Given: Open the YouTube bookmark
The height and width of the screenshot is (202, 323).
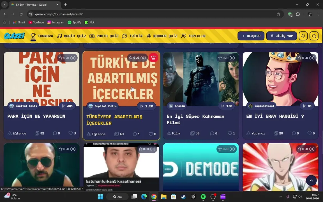Looking at the screenshot, I should pos(36,22).
